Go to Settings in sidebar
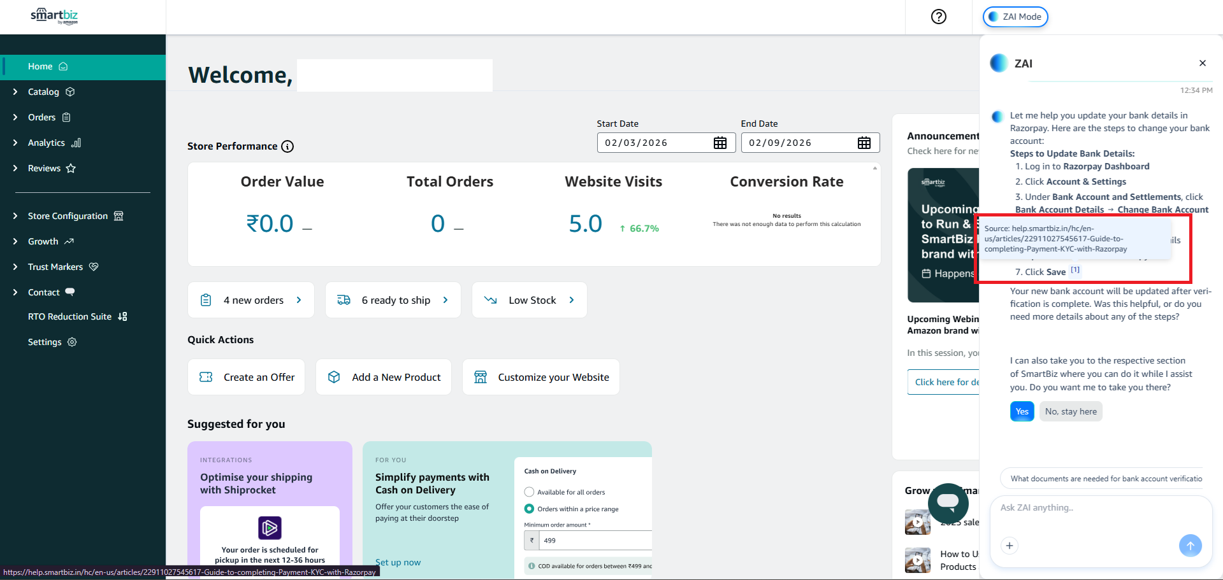The height and width of the screenshot is (580, 1223). [x=45, y=342]
